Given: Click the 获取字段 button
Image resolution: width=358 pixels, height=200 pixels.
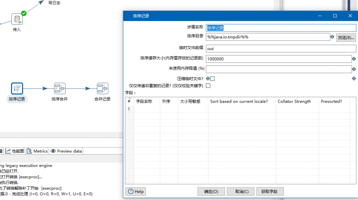Looking at the screenshot, I should coord(270,191).
